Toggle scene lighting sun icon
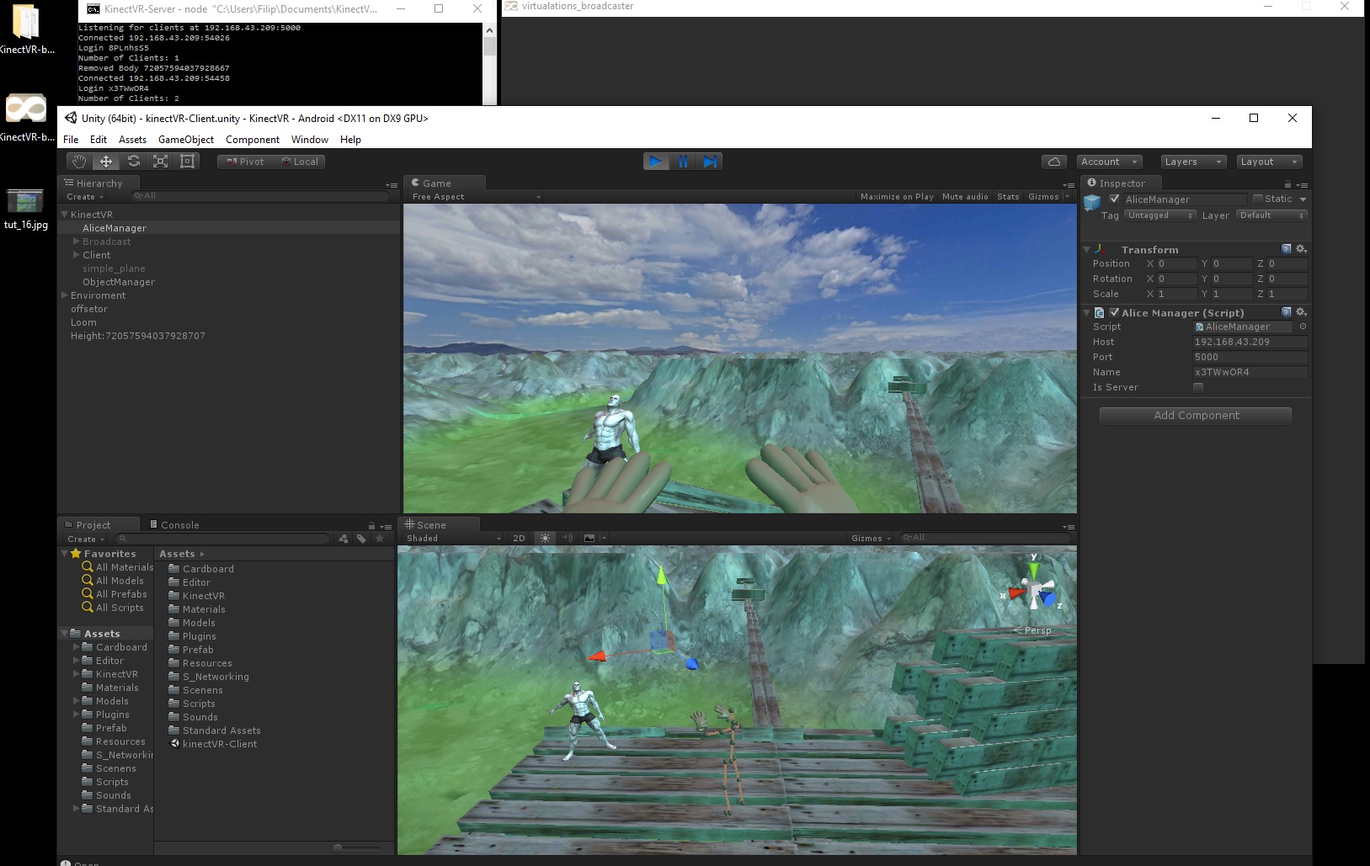Image resolution: width=1370 pixels, height=866 pixels. [545, 539]
